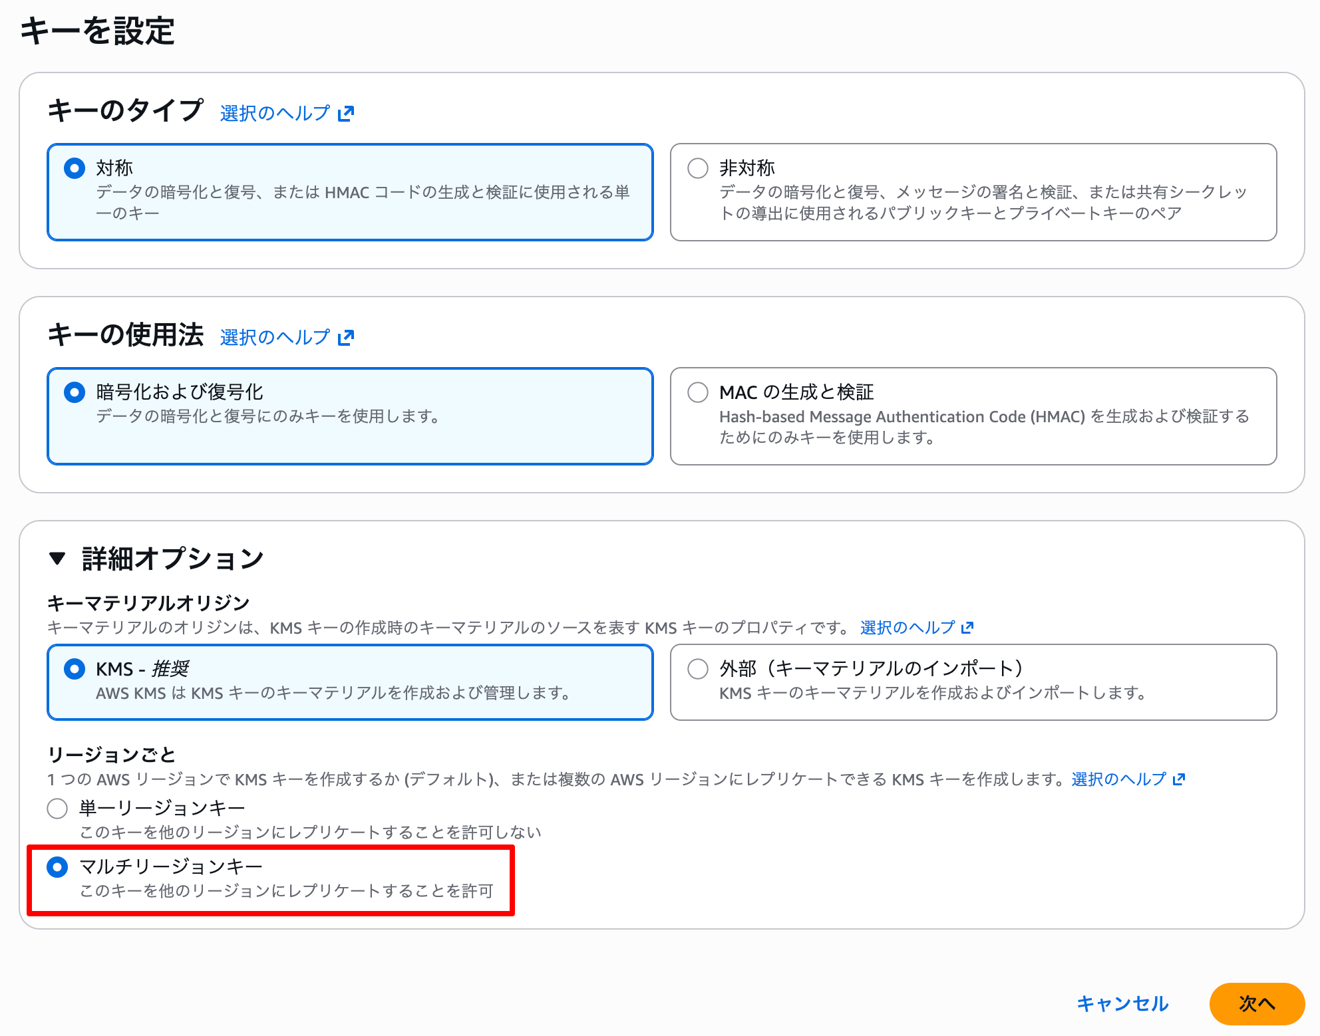Click external-link icon beside キーの使用法 help

coord(346,338)
